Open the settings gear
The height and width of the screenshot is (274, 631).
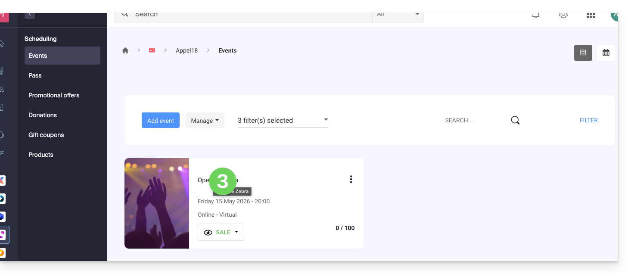[x=563, y=15]
